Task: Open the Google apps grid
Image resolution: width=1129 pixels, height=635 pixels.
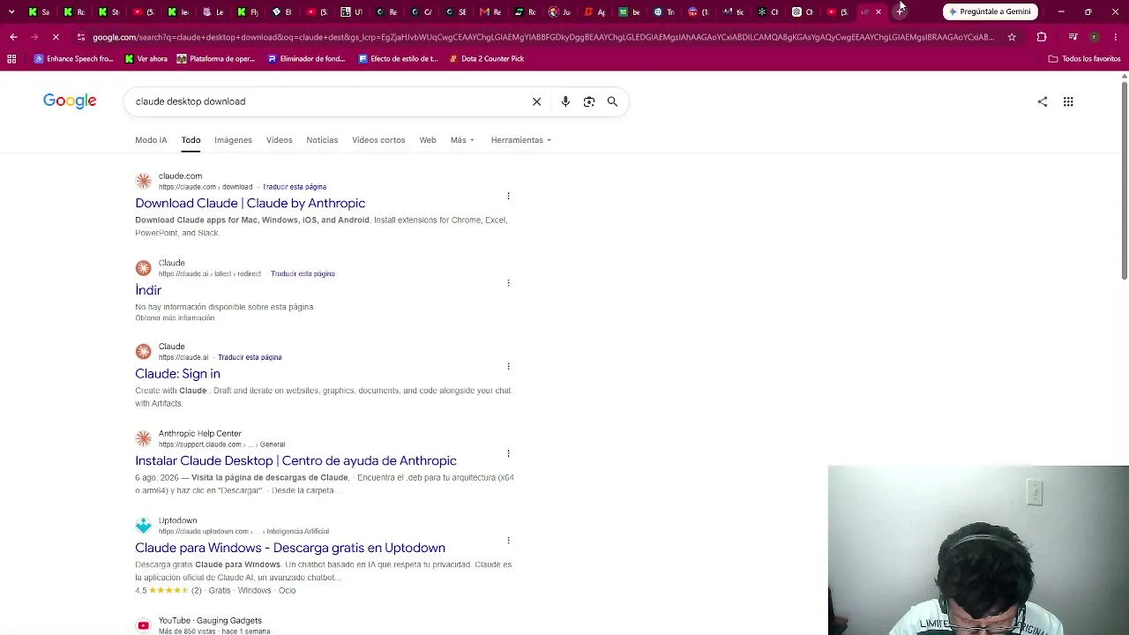Action: (1068, 101)
